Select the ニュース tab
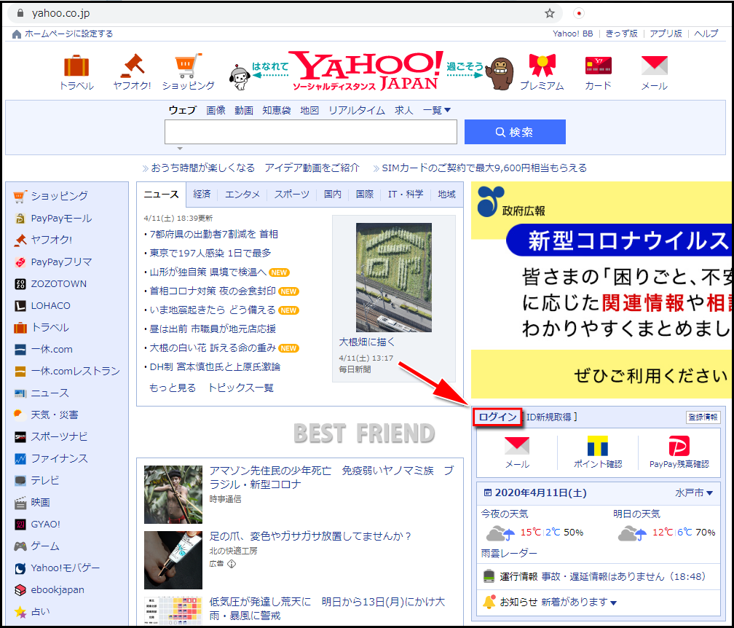Viewport: 734px width, 628px height. (x=161, y=195)
